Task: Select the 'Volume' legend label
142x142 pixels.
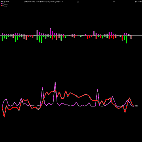Action: 5,4
